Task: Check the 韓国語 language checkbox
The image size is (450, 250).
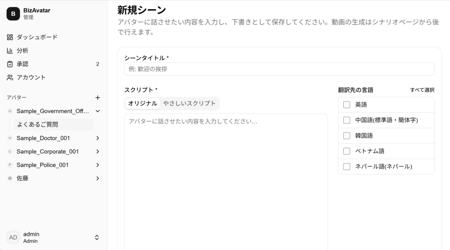Action: [347, 135]
